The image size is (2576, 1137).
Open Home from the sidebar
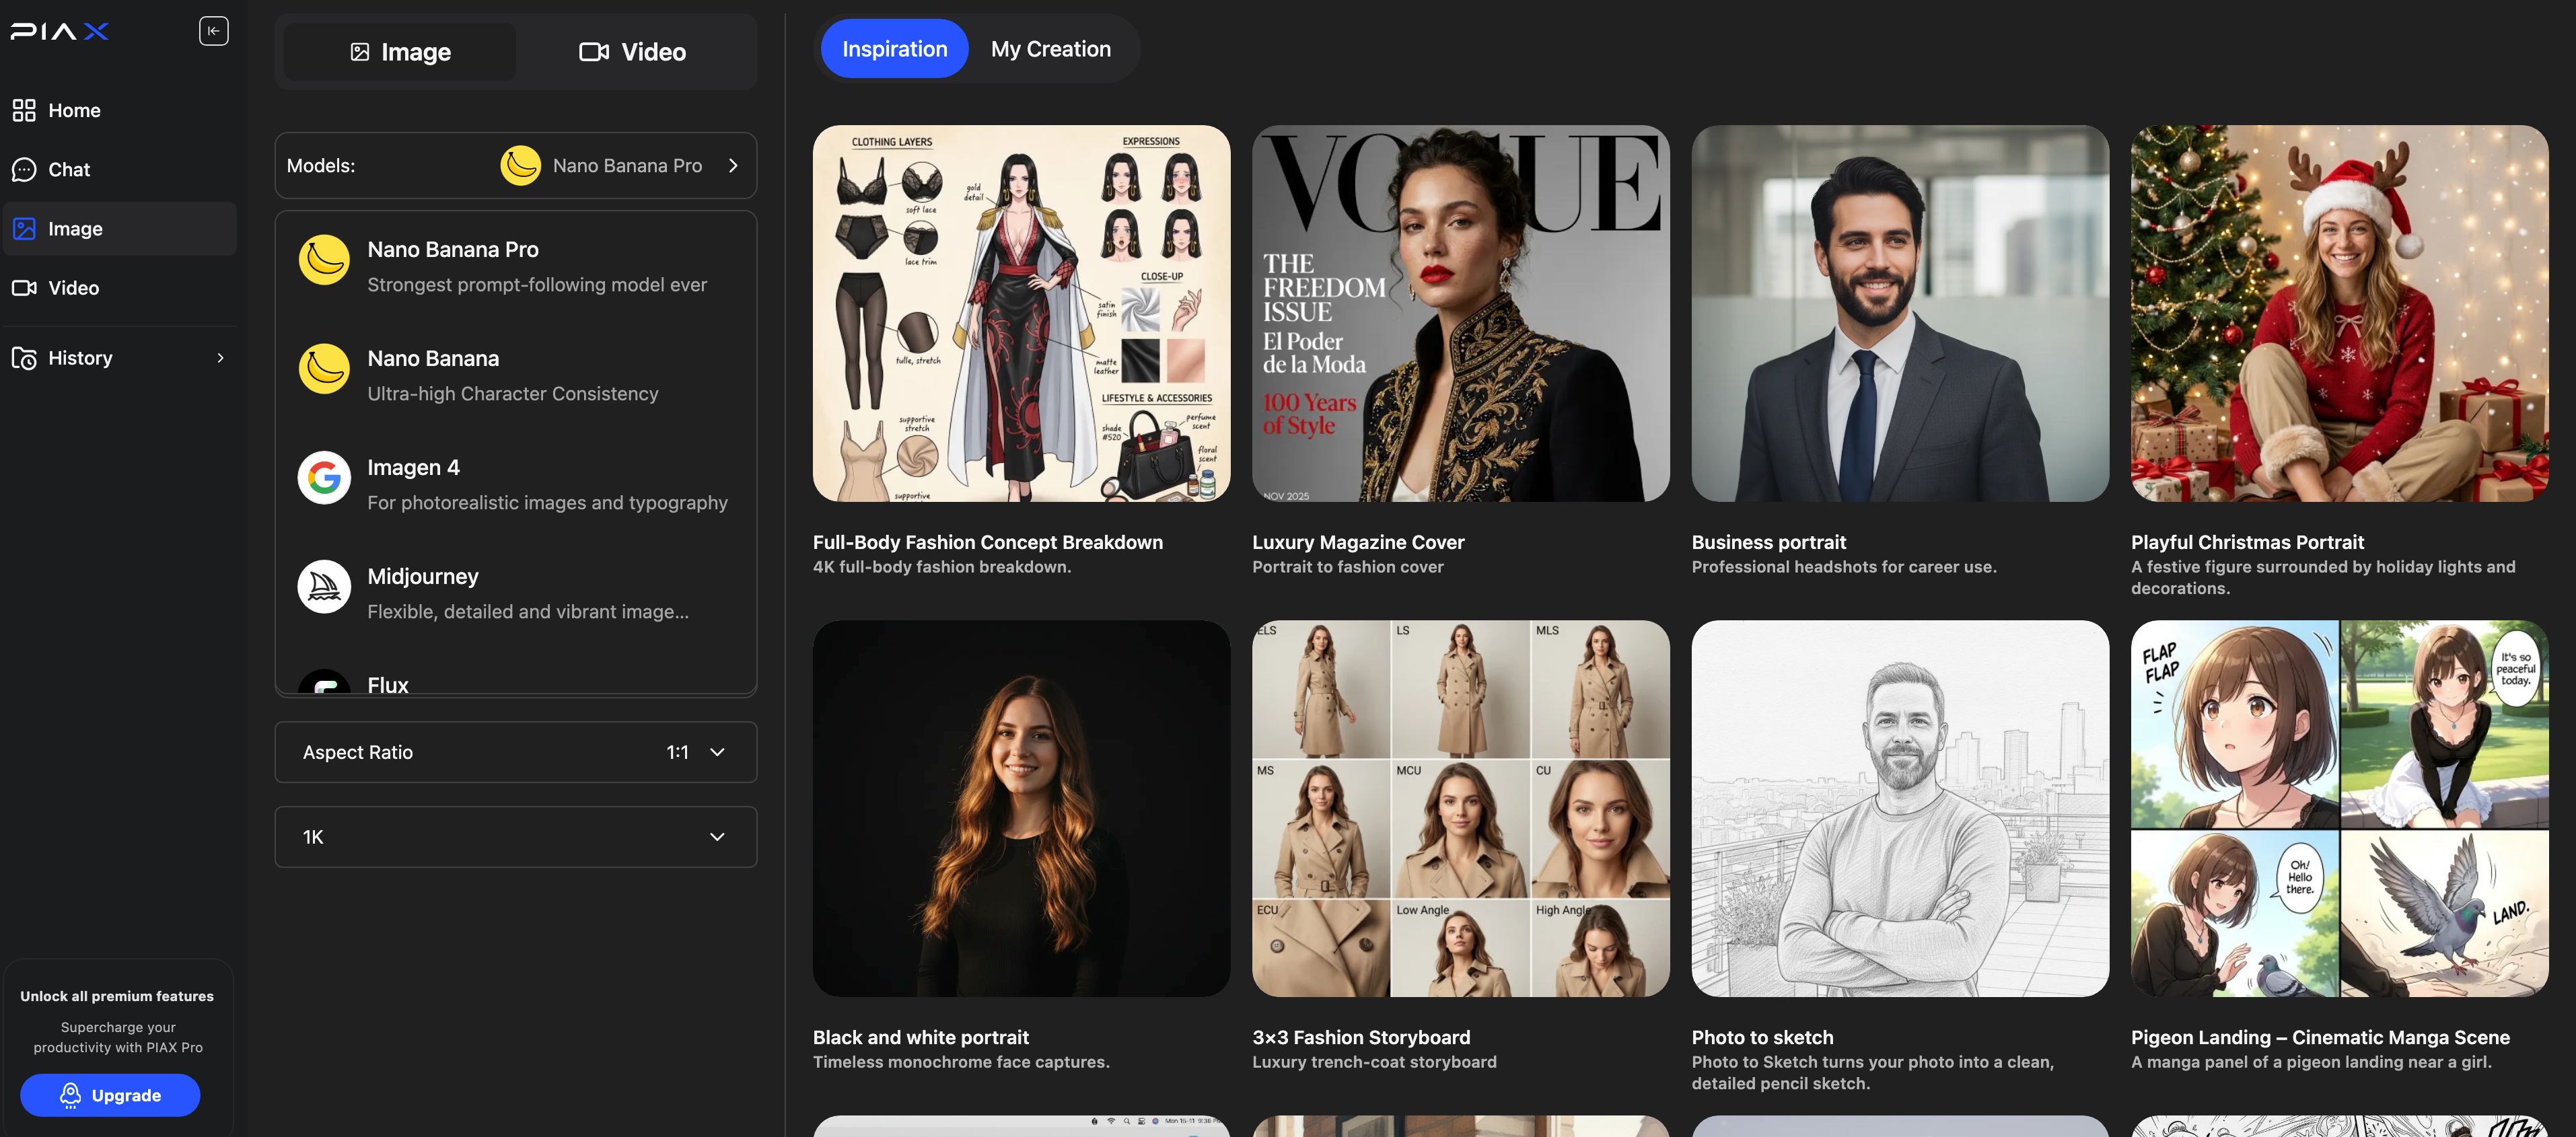pyautogui.click(x=74, y=110)
